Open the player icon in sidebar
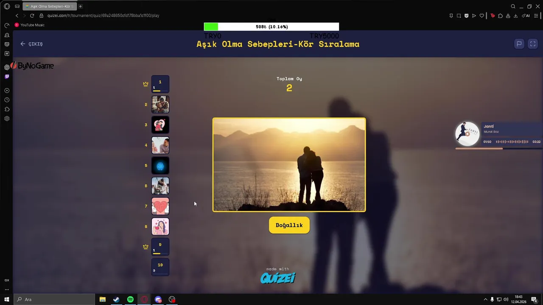The height and width of the screenshot is (305, 543). 7,90
